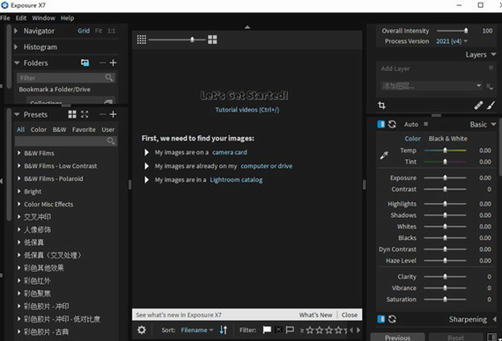Screen dimensions: 502x341
Task: Select the retouch pencil tool icon
Action: click(478, 105)
